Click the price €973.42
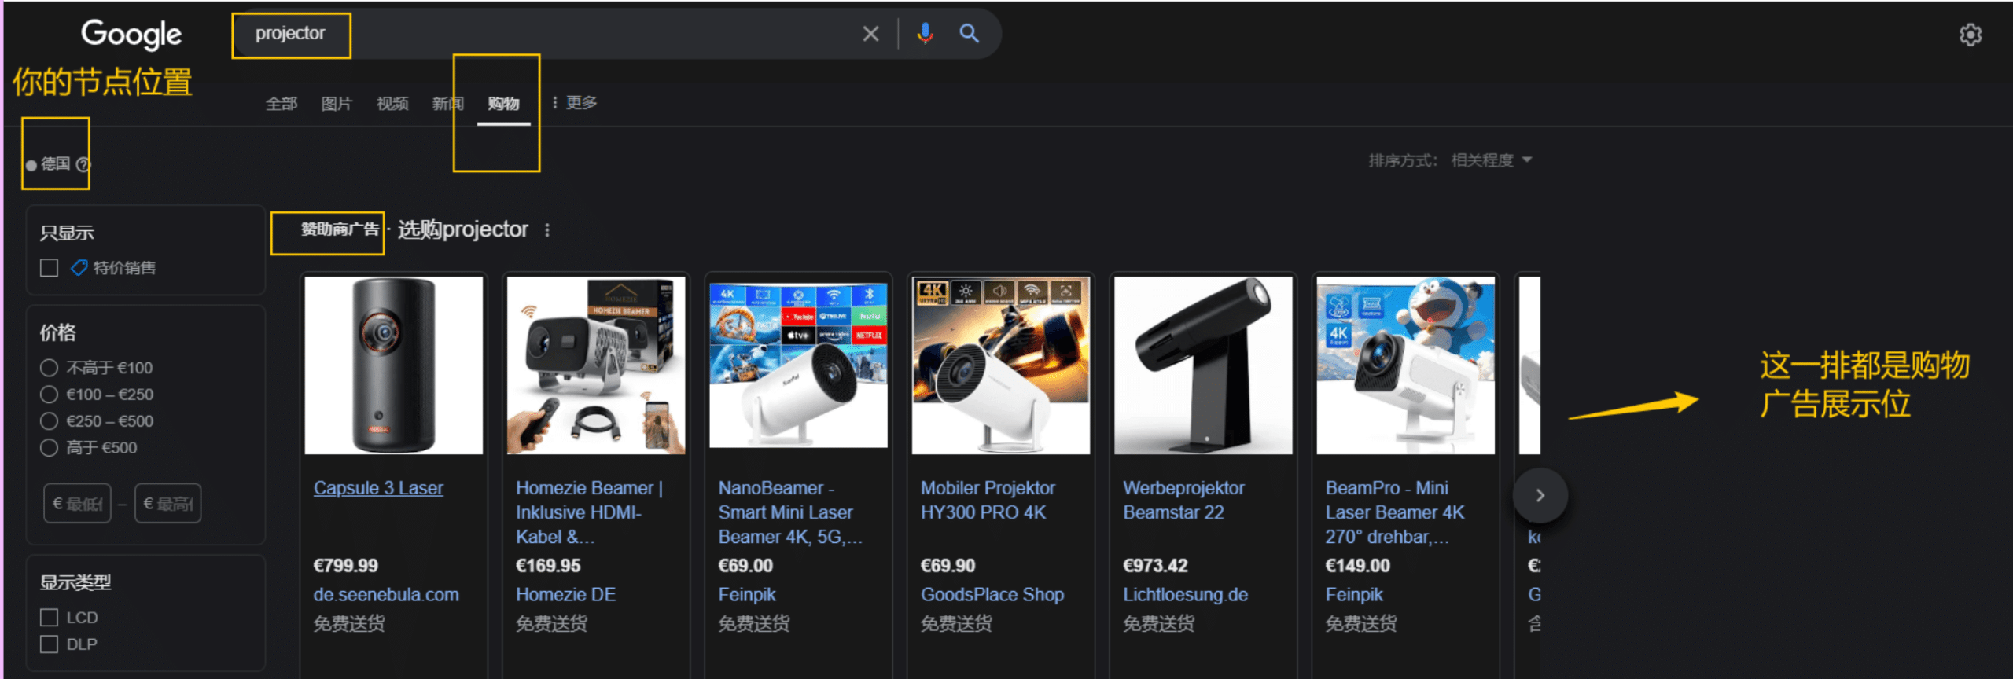2013x679 pixels. coord(1155,566)
